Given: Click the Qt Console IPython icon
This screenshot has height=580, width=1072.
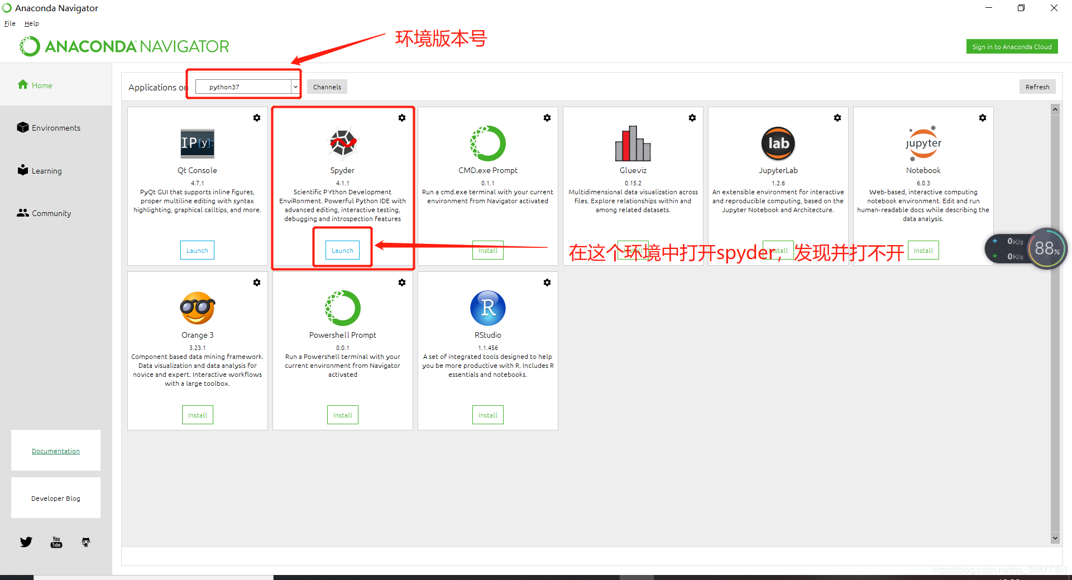Looking at the screenshot, I should [197, 143].
